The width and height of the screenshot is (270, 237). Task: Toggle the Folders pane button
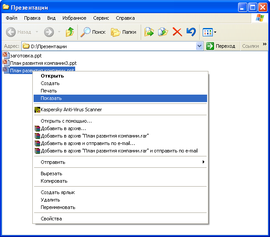point(124,32)
